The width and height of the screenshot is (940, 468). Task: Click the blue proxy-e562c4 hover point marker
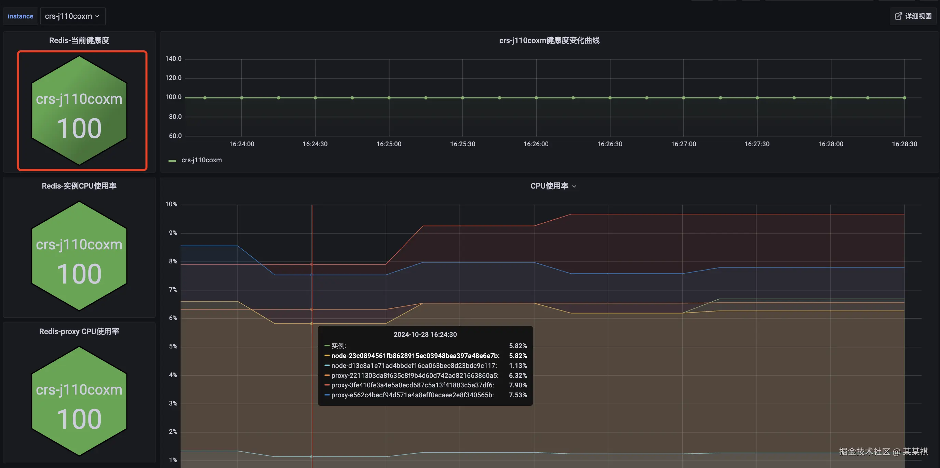312,275
